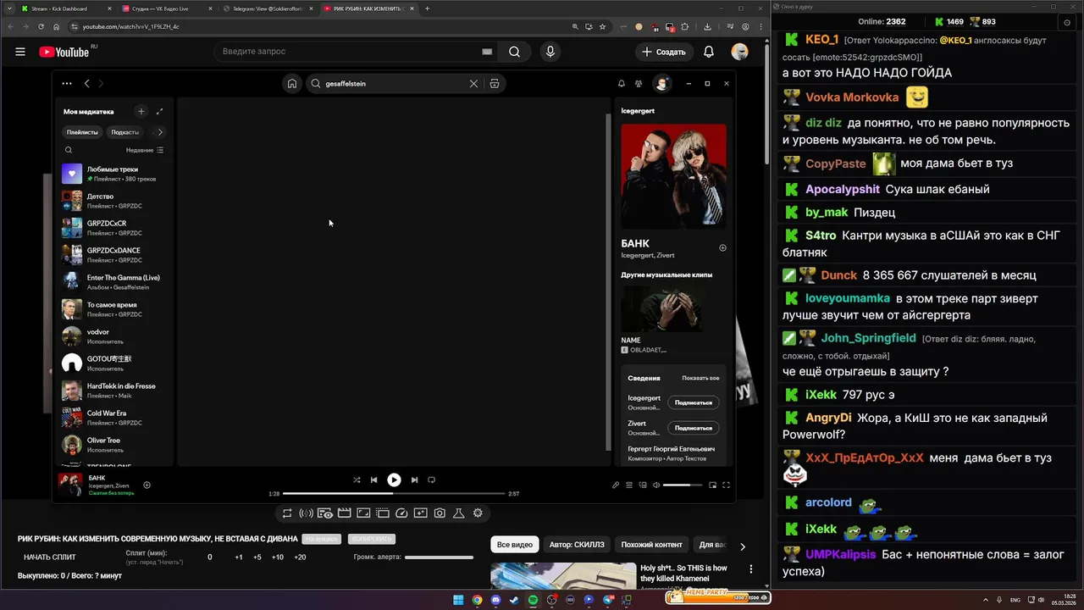The image size is (1084, 610).
Task: Open Spotify three-dots main menu
Action: coord(67,84)
